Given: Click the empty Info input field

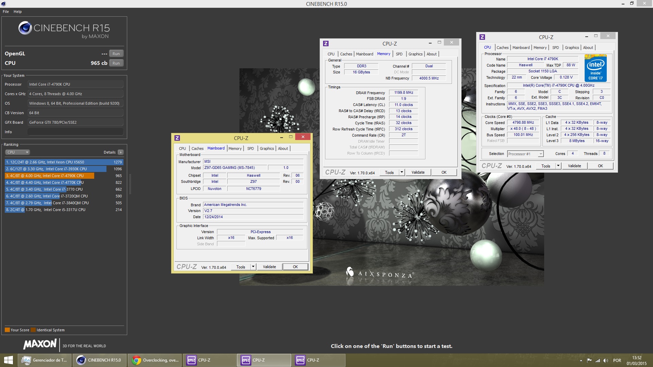Looking at the screenshot, I should (x=76, y=132).
